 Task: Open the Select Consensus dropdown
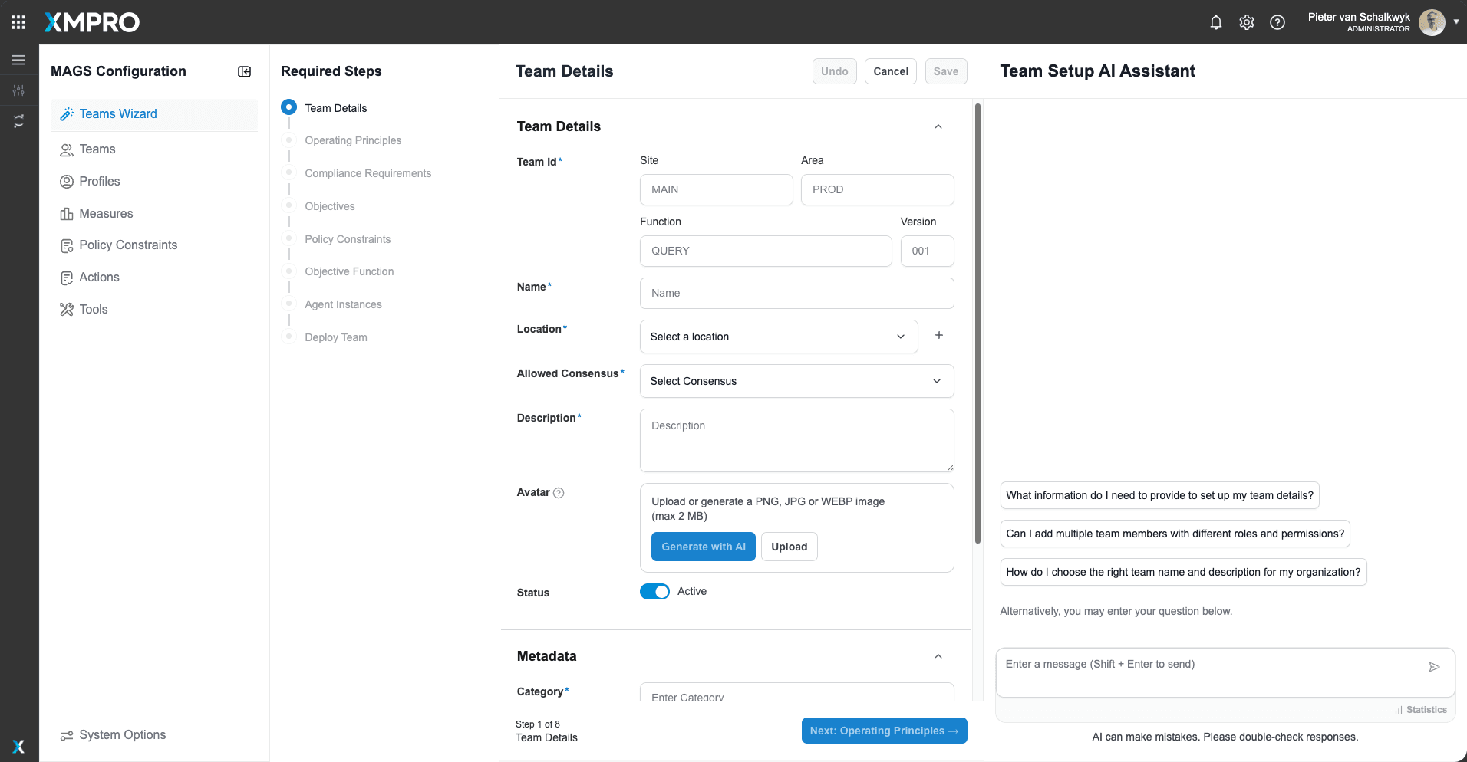(796, 381)
